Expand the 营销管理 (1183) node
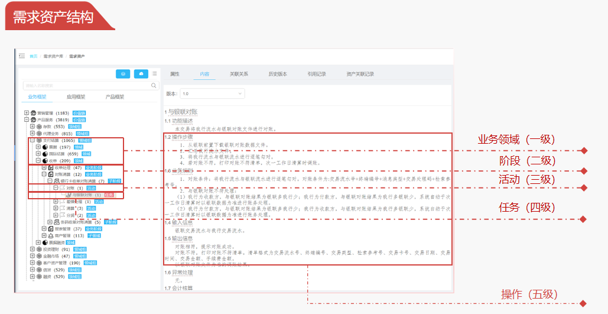The width and height of the screenshot is (608, 314). pos(27,113)
